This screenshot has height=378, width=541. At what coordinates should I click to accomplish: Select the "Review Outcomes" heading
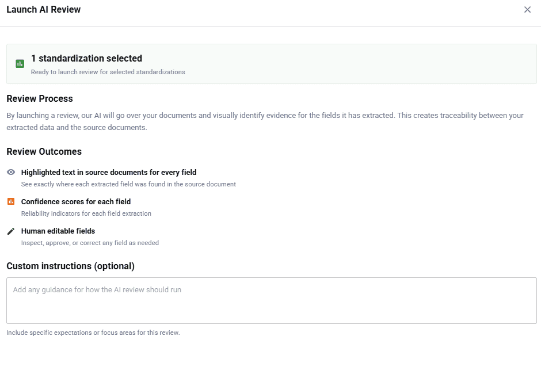44,152
